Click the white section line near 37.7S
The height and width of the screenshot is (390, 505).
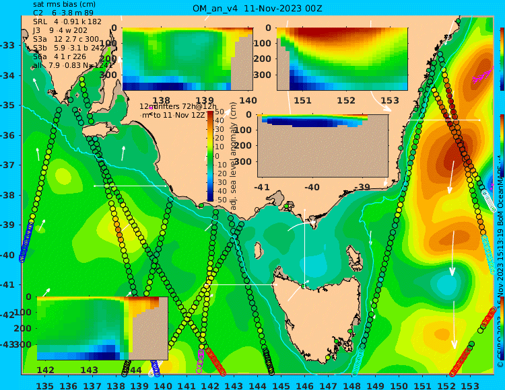(x=130, y=186)
